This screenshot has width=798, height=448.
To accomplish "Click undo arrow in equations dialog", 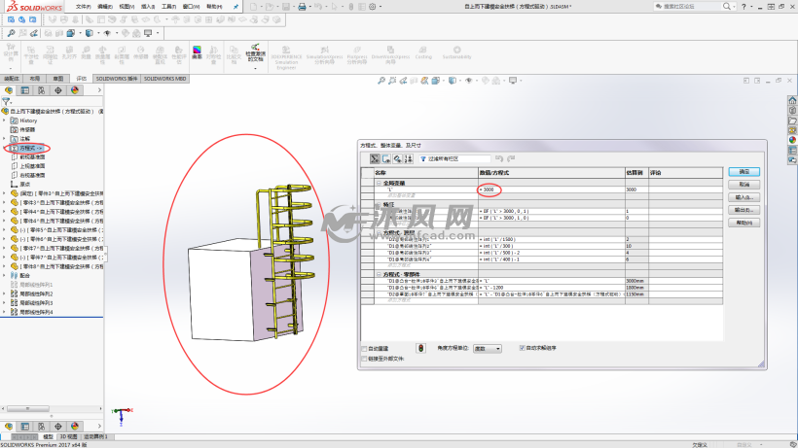I will point(499,159).
